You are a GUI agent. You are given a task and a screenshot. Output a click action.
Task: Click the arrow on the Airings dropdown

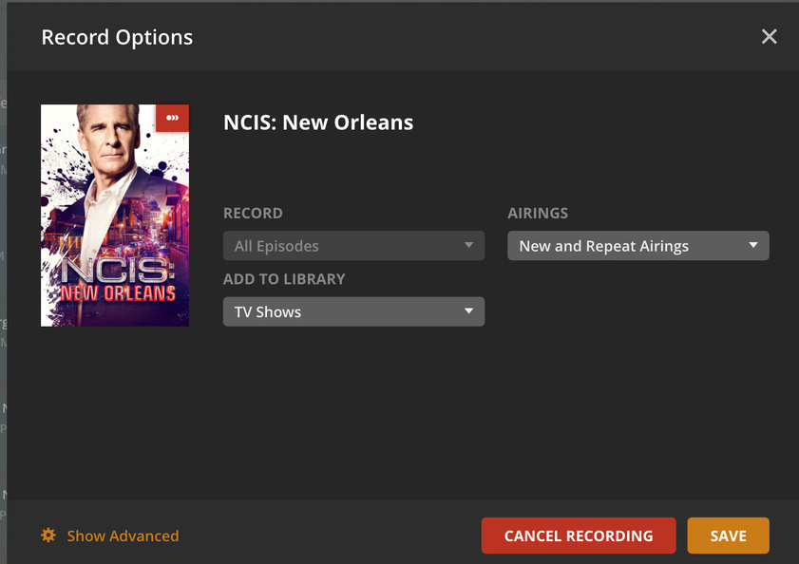coord(753,246)
